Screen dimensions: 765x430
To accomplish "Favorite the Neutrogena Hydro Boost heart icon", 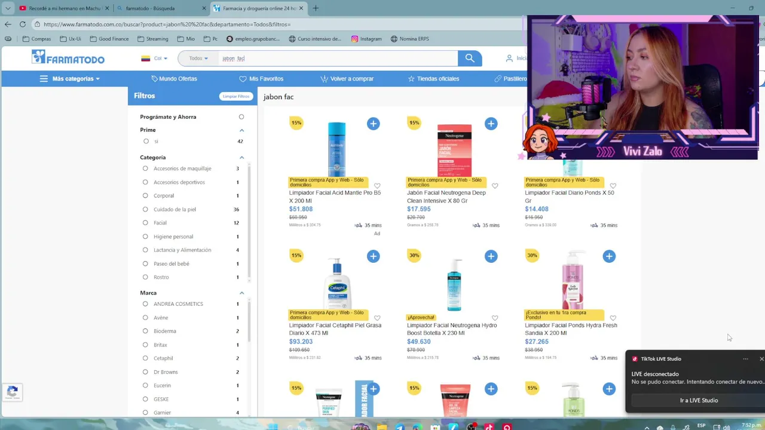I will (x=495, y=318).
